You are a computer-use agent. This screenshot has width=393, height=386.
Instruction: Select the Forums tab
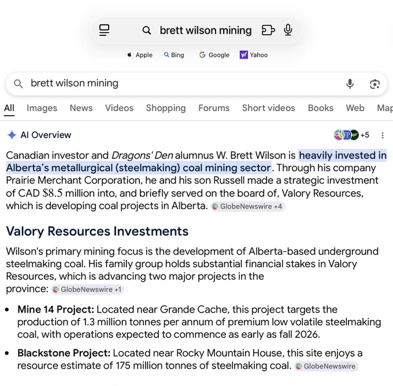[214, 108]
